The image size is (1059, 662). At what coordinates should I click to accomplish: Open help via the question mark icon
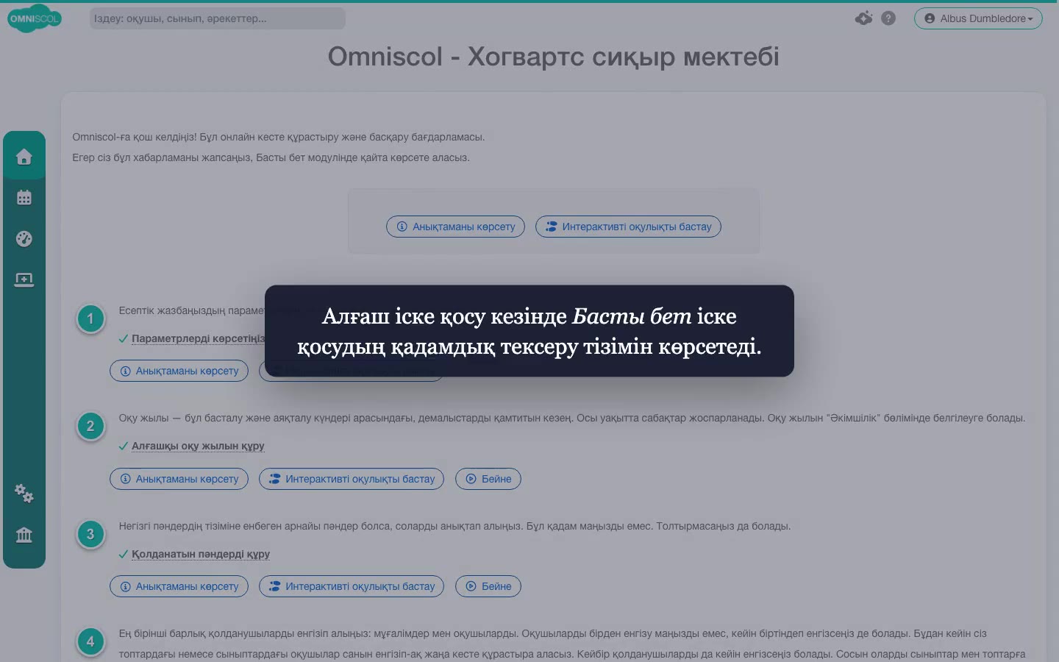(888, 18)
